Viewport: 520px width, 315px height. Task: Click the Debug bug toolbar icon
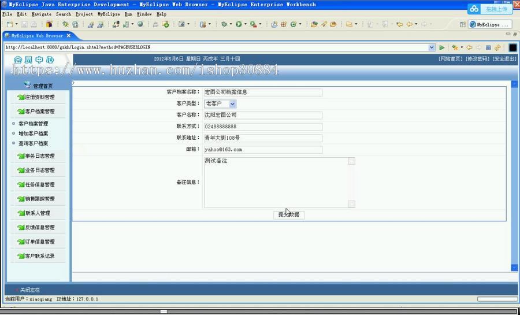[224, 24]
